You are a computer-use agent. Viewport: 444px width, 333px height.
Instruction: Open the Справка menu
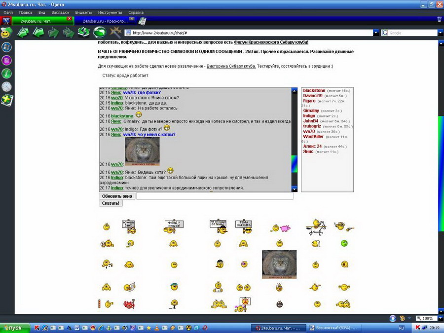pyautogui.click(x=136, y=12)
